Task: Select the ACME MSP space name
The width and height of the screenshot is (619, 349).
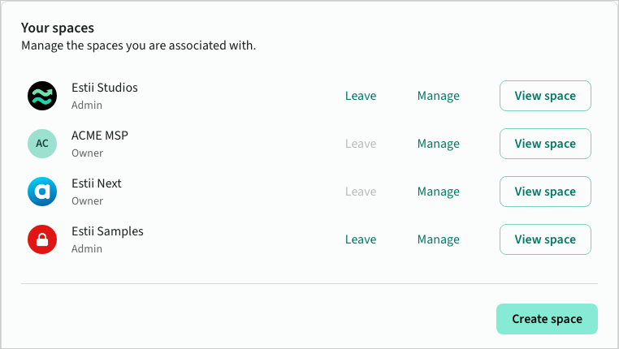Action: click(100, 136)
